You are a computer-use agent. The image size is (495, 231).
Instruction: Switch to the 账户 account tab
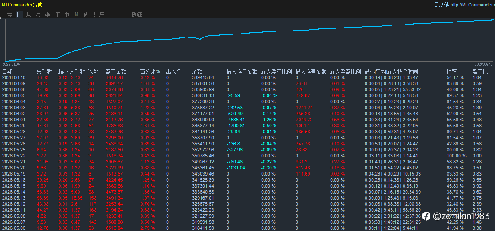tap(99, 14)
